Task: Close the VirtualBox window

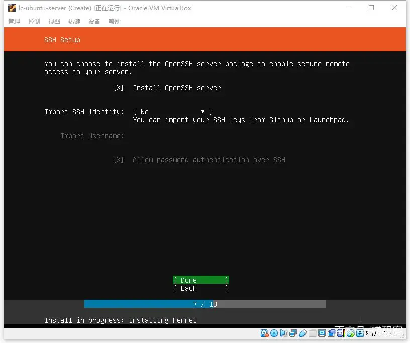Action: tap(394, 8)
